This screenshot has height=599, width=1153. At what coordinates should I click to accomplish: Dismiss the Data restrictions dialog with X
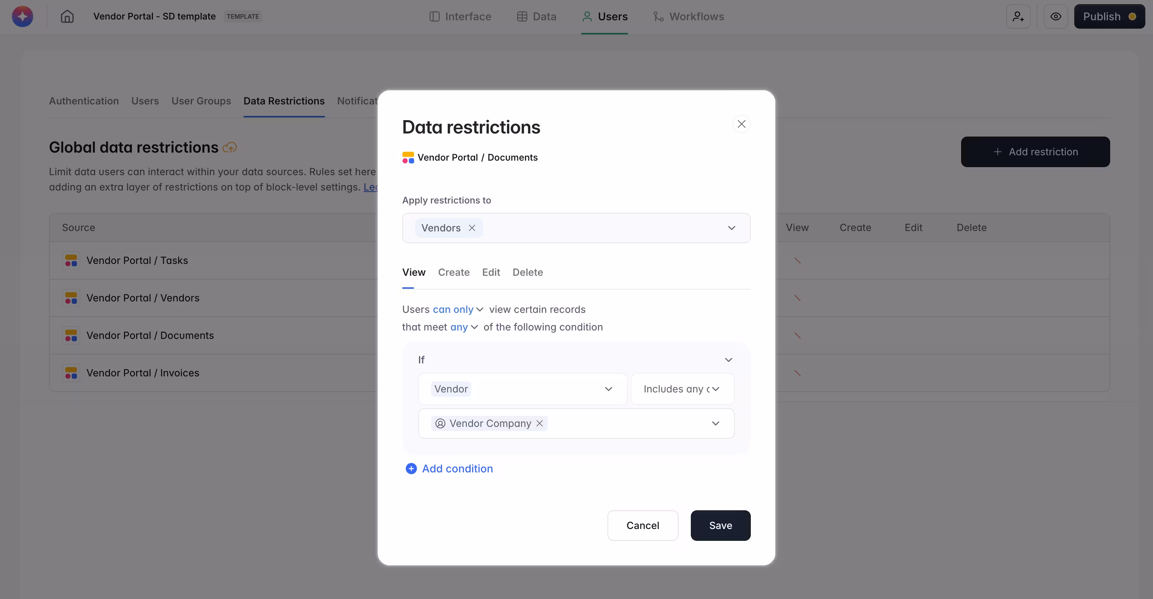point(742,124)
